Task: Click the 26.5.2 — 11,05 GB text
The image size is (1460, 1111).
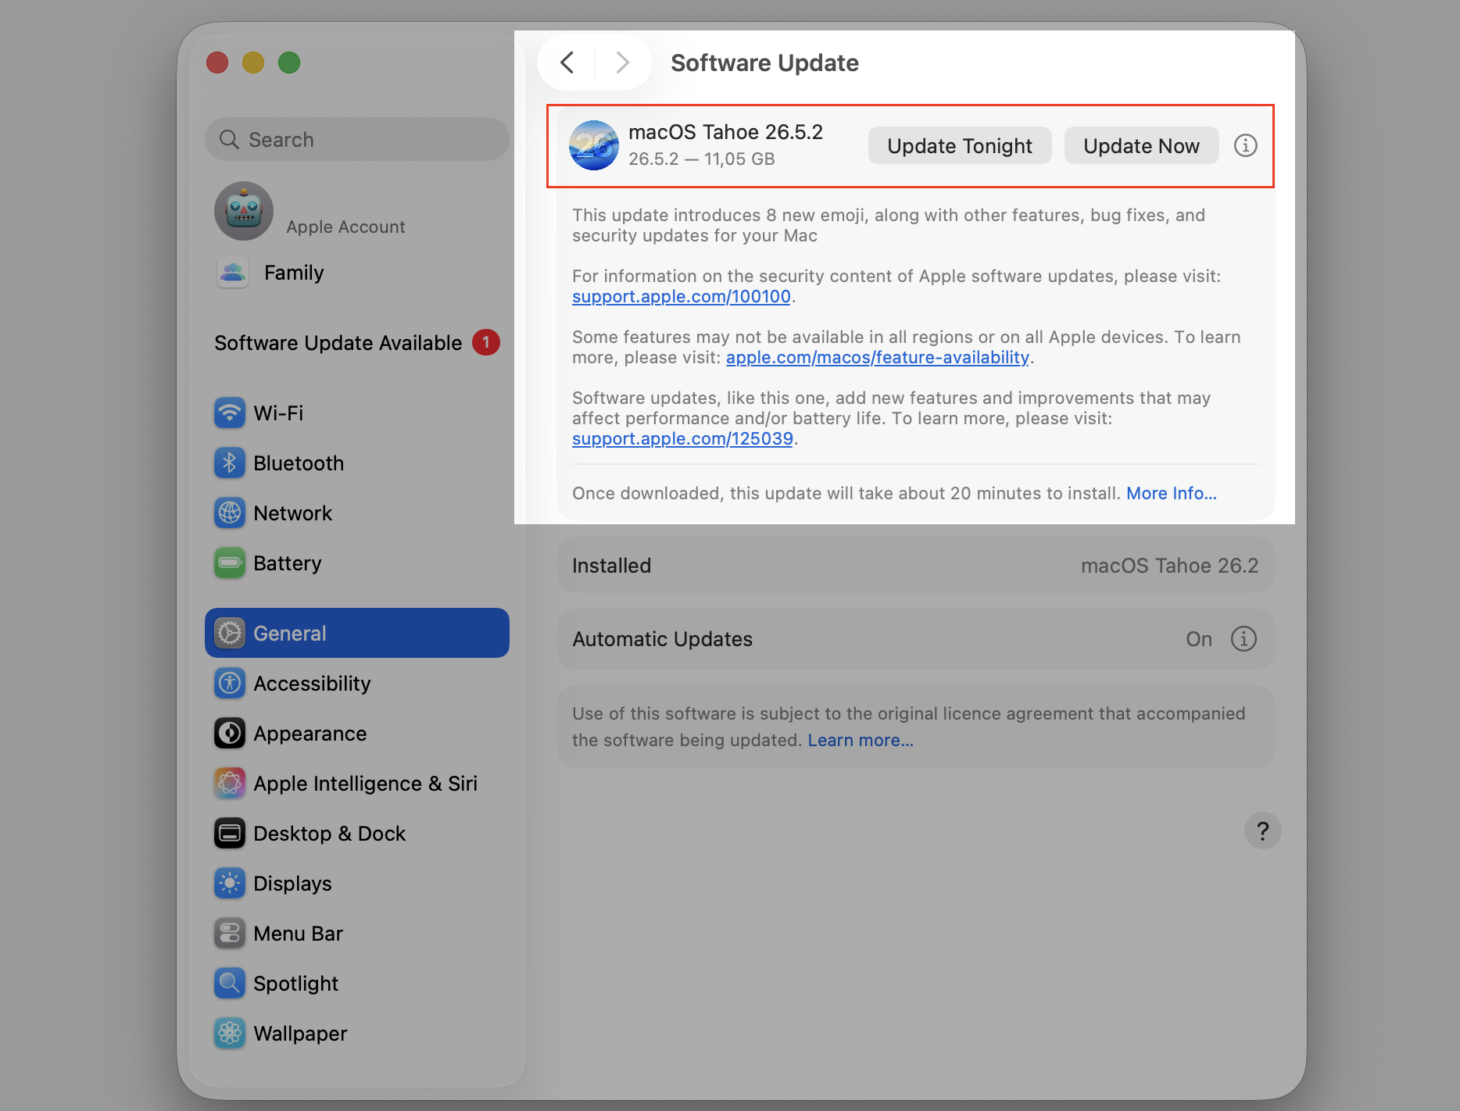Action: [701, 159]
